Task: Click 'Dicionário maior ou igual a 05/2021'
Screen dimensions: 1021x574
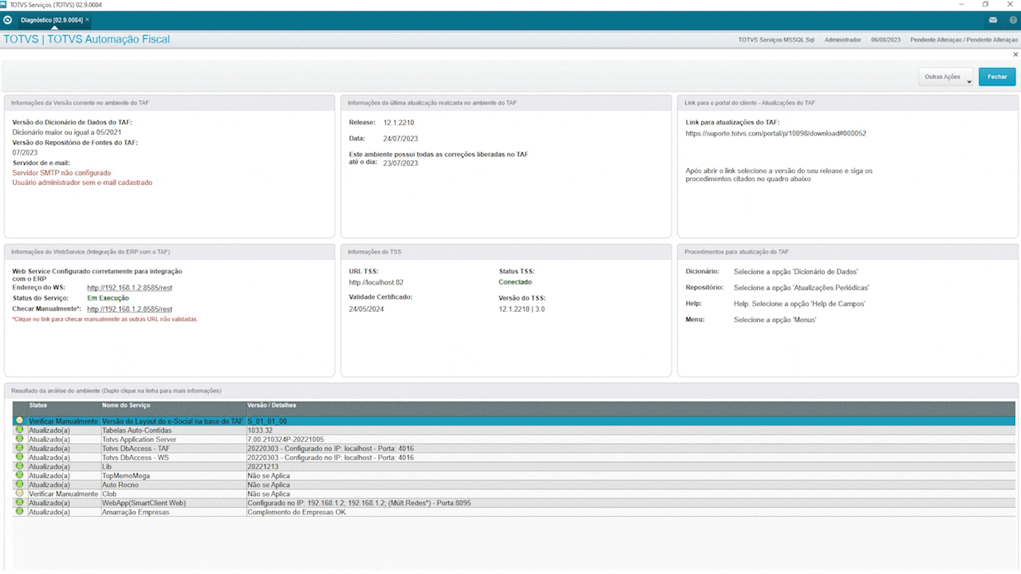Action: [67, 132]
